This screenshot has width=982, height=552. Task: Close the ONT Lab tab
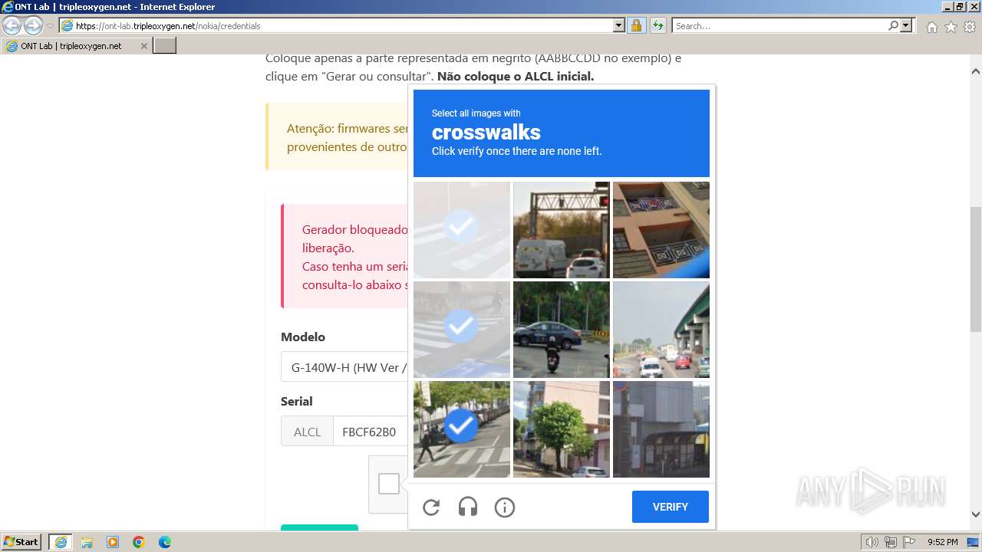(143, 46)
